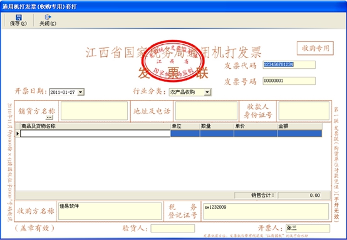Viewport: 347px width, 240px height.
Task: Click the 收购专用 box label
Action: click(315, 48)
